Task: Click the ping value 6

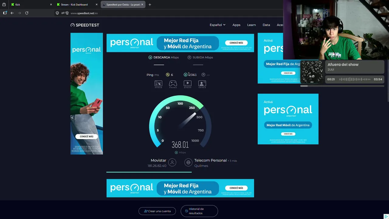Action: [172, 75]
